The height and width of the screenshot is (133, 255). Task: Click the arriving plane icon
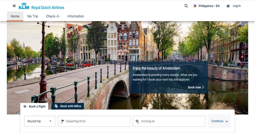[x=137, y=121]
